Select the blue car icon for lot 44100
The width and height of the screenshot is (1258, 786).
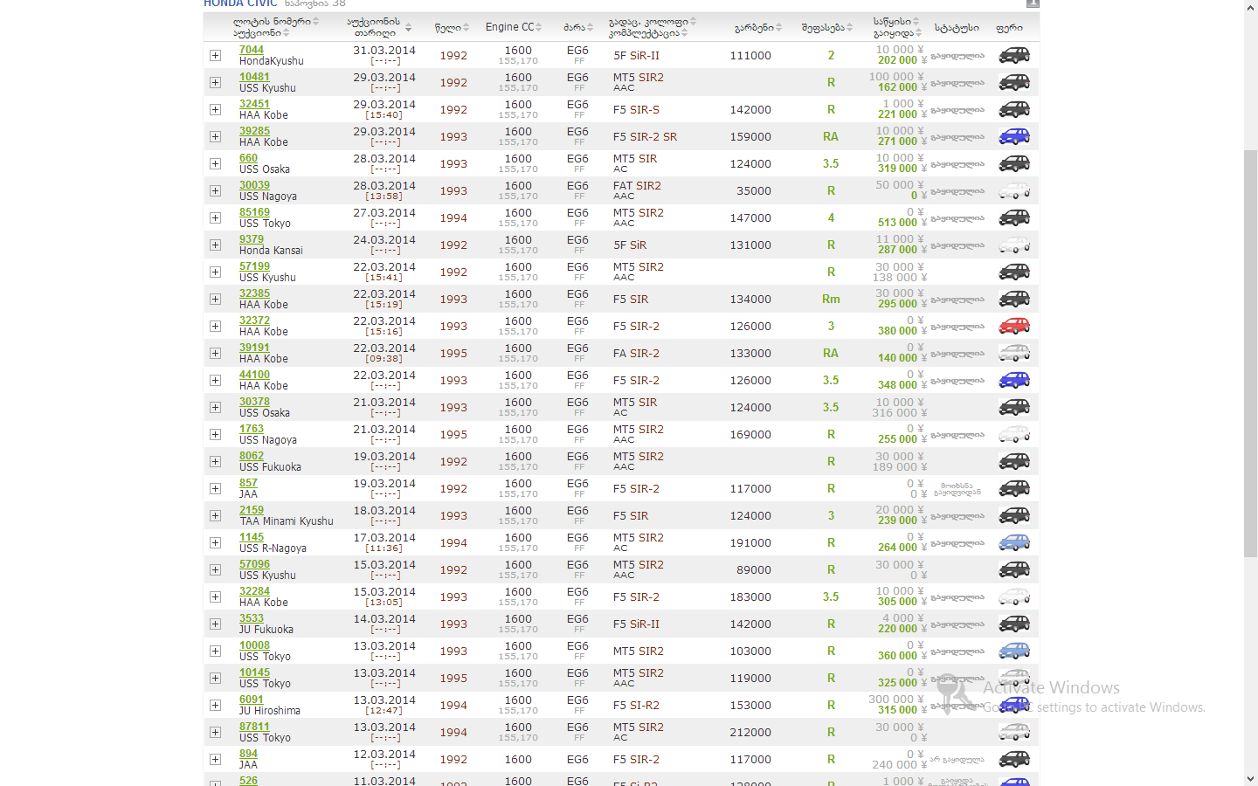pyautogui.click(x=1014, y=380)
